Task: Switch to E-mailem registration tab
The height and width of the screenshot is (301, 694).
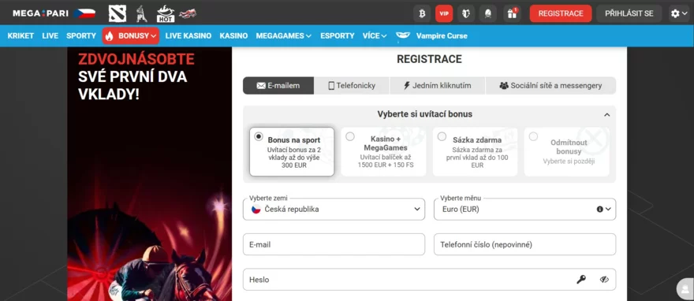Action: tap(278, 86)
